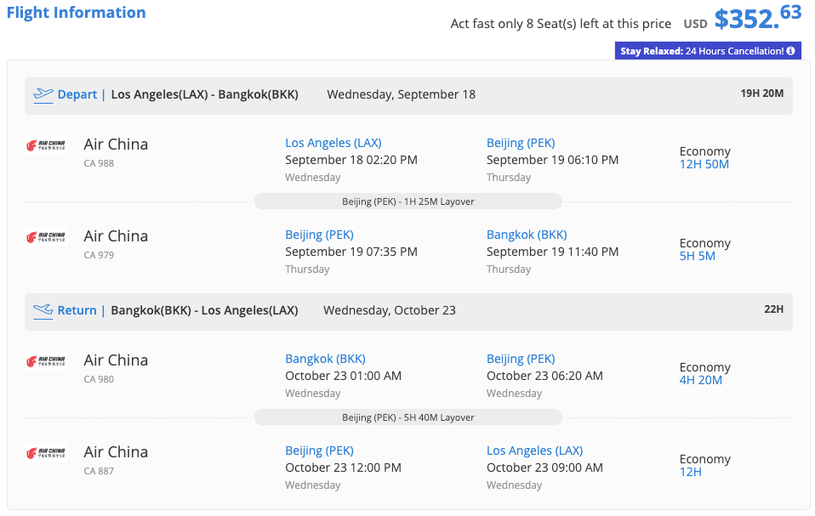Click the $352.63 price
Viewport: 815px width, 516px height.
pos(757,17)
